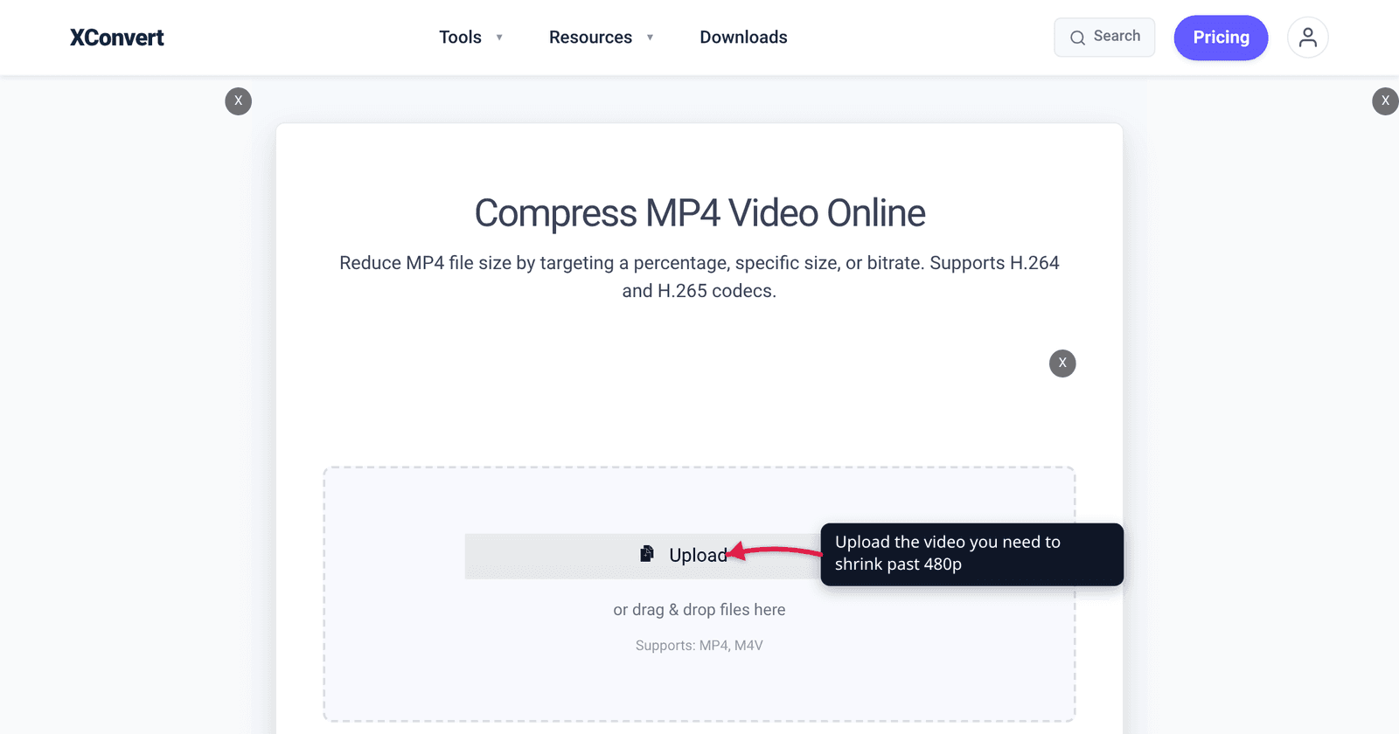
Task: Dismiss the far-right ad X button
Action: pyautogui.click(x=1385, y=101)
